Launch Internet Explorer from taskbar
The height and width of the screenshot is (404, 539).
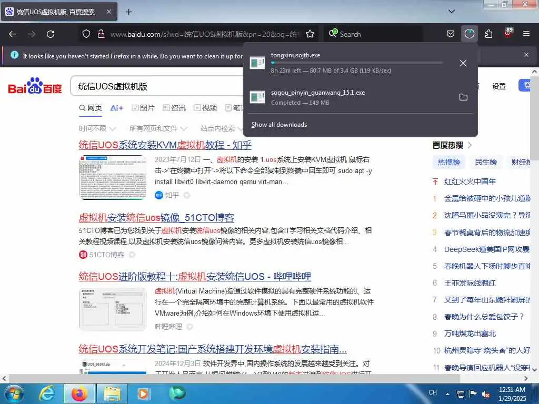(46, 393)
